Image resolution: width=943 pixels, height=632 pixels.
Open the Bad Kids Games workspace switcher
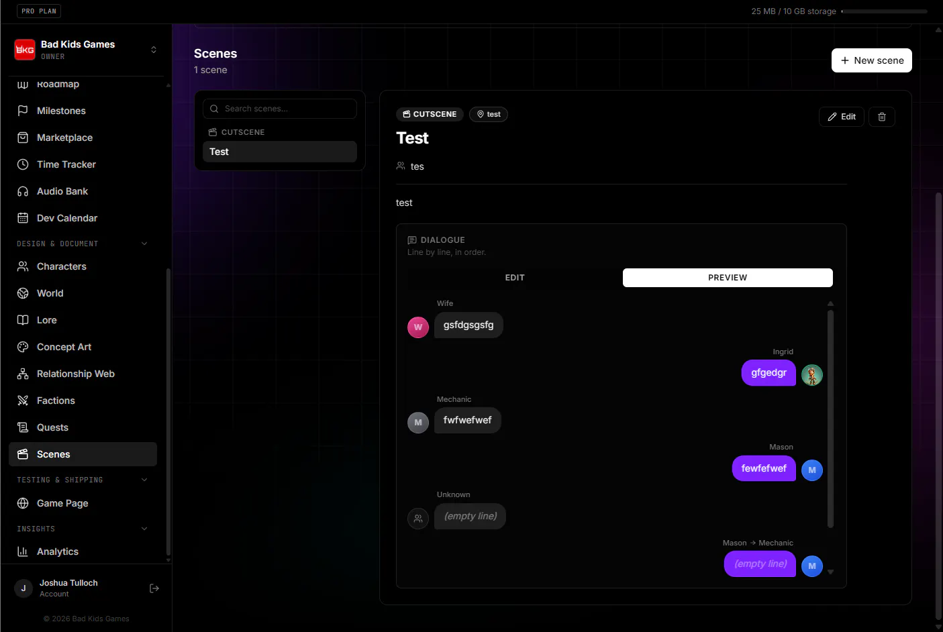86,50
